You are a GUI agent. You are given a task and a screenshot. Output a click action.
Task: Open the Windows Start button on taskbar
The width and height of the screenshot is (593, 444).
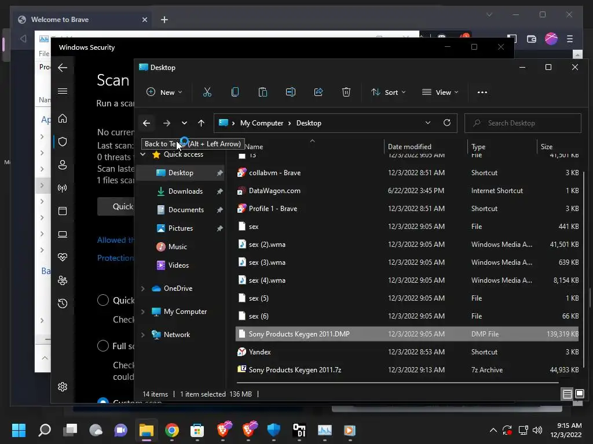[19, 430]
